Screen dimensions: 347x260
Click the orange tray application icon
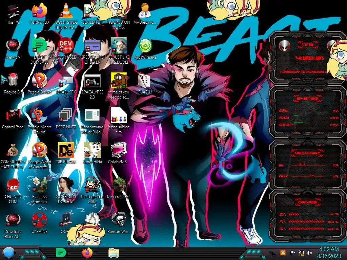[283, 253]
